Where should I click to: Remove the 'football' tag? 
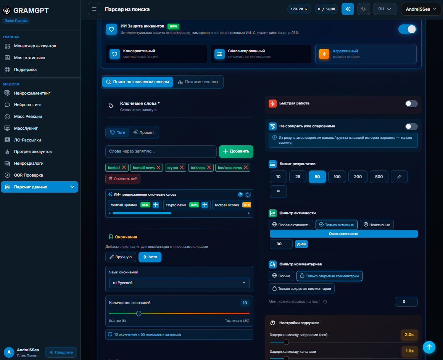click(x=124, y=167)
